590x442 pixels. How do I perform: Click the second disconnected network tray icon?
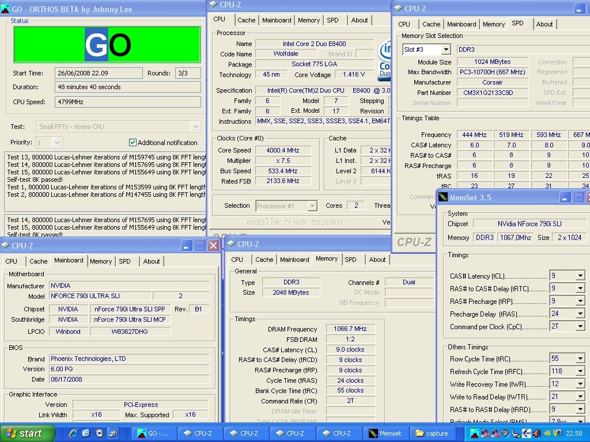coord(495,433)
